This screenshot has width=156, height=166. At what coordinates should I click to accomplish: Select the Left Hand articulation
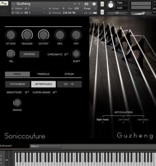click(x=124, y=120)
